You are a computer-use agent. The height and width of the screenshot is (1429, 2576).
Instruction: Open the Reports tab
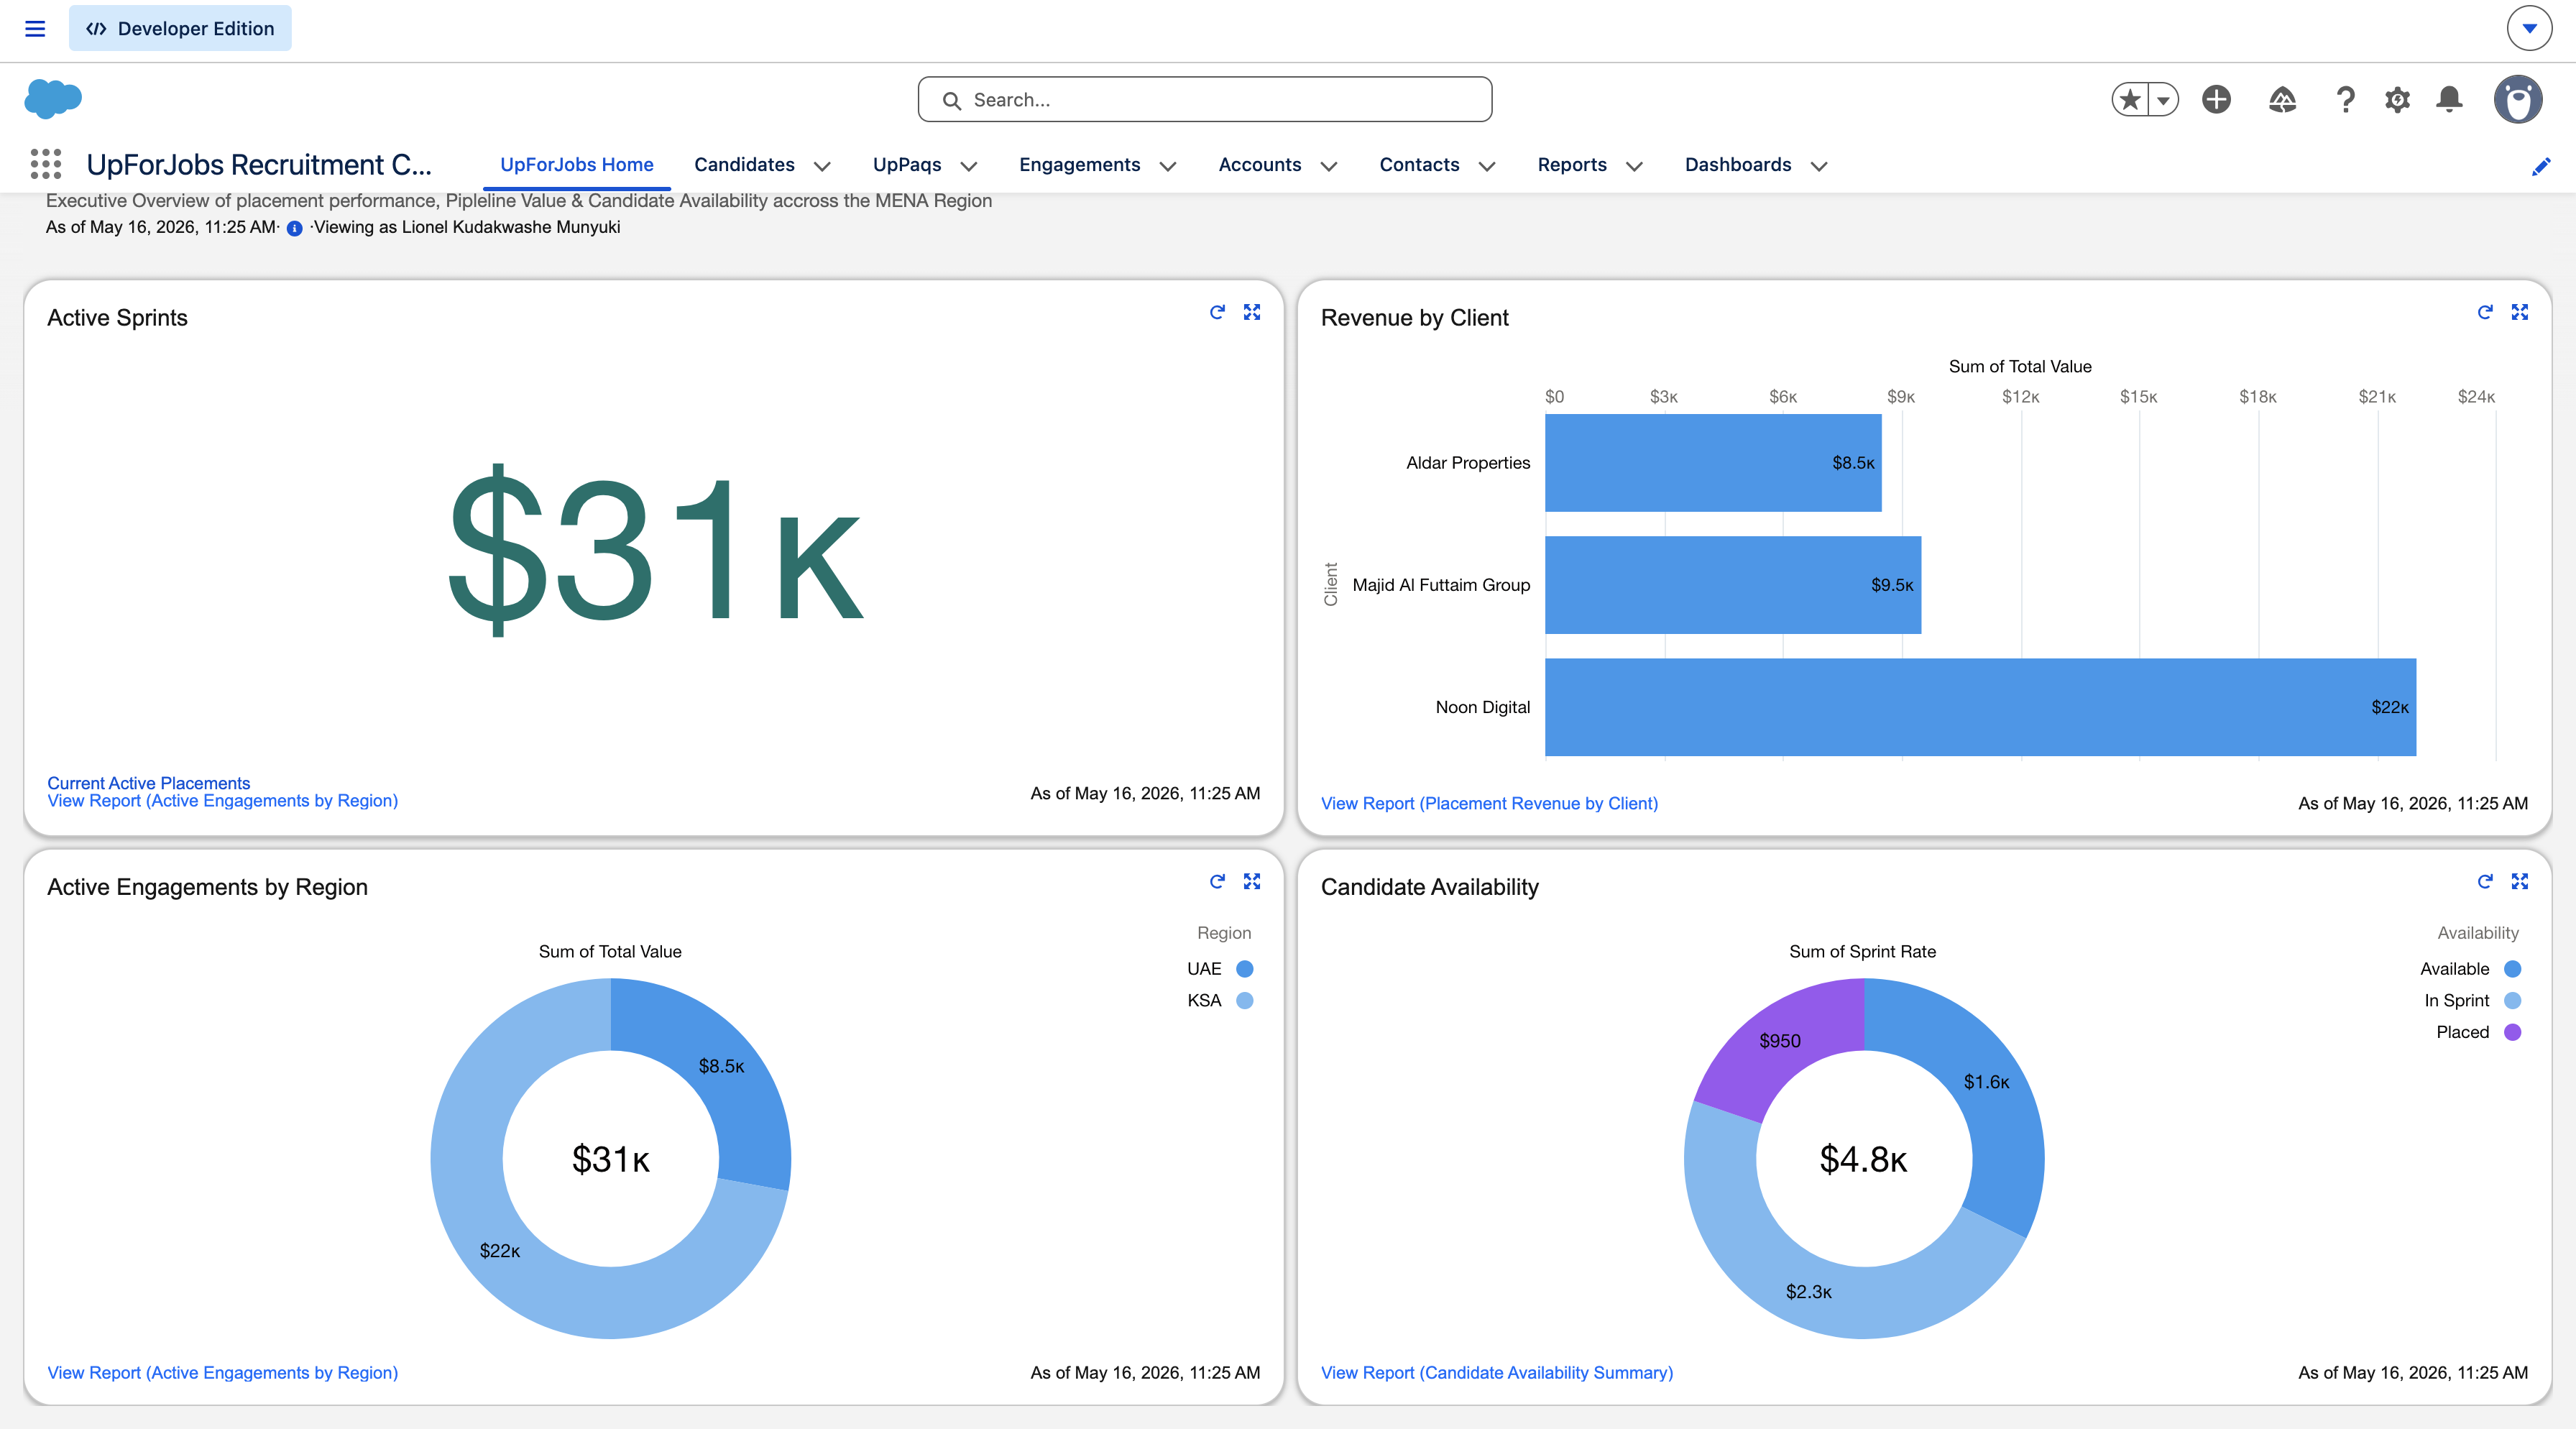pos(1572,165)
